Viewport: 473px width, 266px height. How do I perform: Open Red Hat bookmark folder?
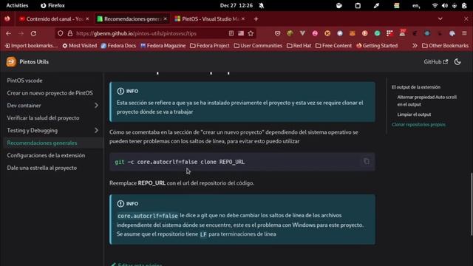(299, 46)
